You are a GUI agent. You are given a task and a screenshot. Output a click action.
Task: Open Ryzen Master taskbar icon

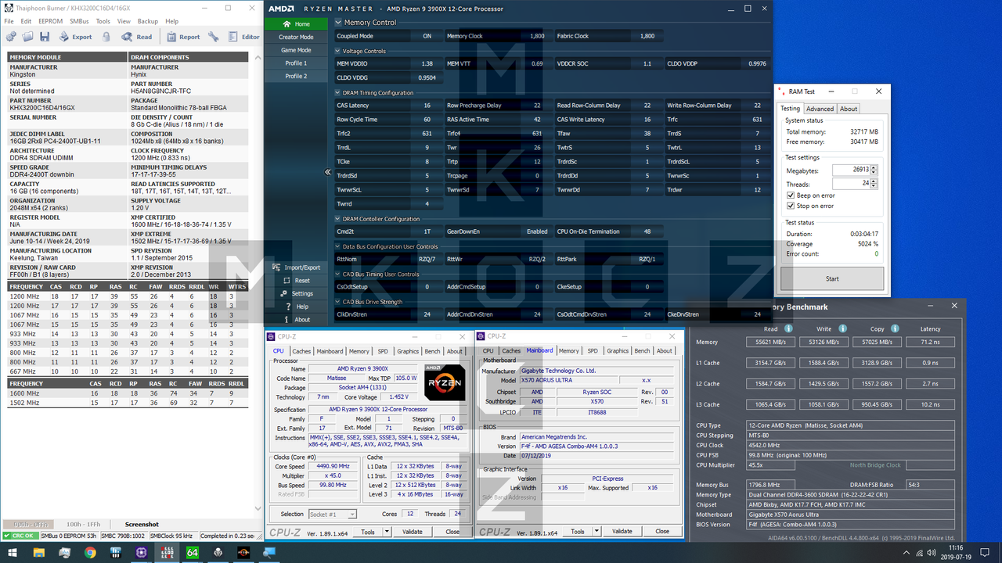[243, 553]
